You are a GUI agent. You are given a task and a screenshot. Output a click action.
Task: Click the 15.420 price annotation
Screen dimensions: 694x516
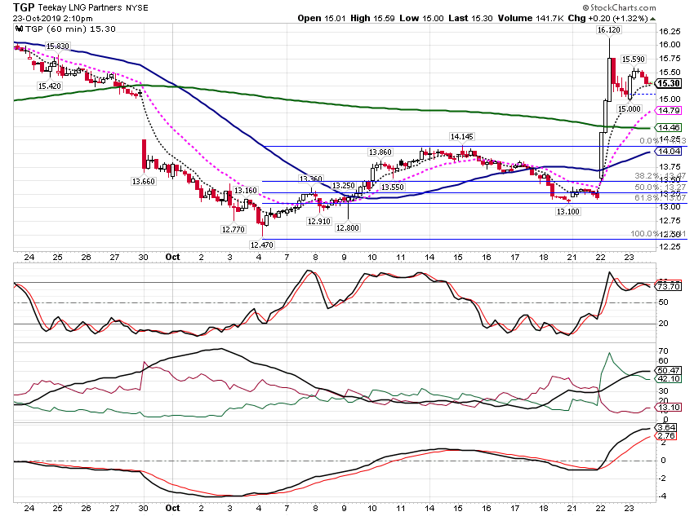[49, 86]
